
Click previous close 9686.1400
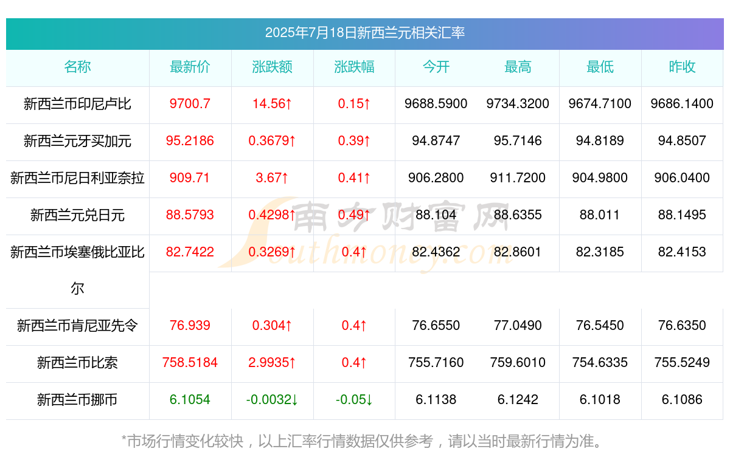(682, 104)
